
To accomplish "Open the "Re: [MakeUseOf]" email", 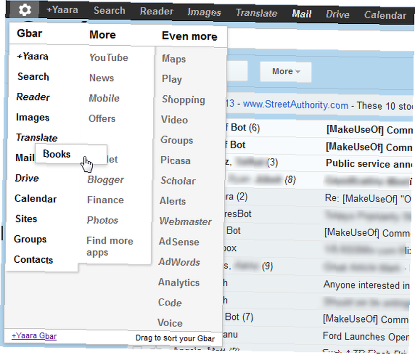I will point(319,198).
